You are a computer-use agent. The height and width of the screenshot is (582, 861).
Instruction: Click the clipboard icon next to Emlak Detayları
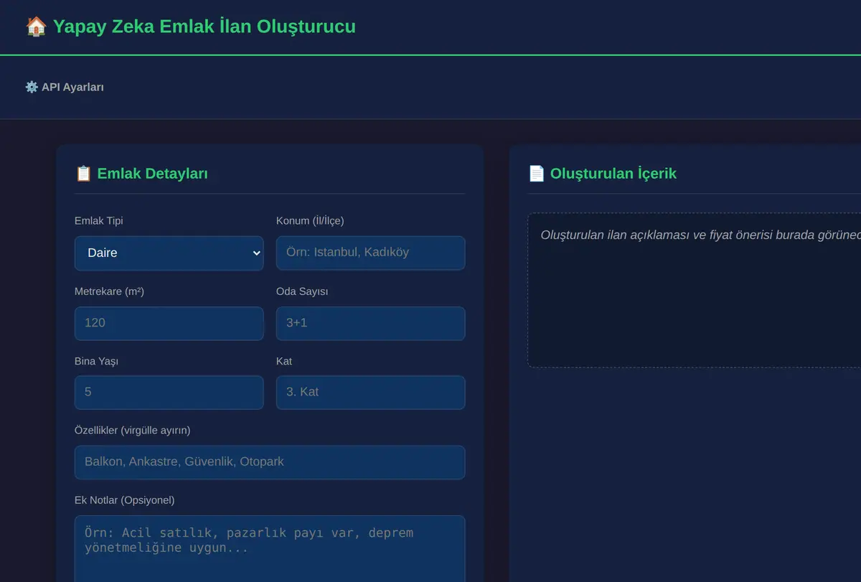tap(83, 173)
